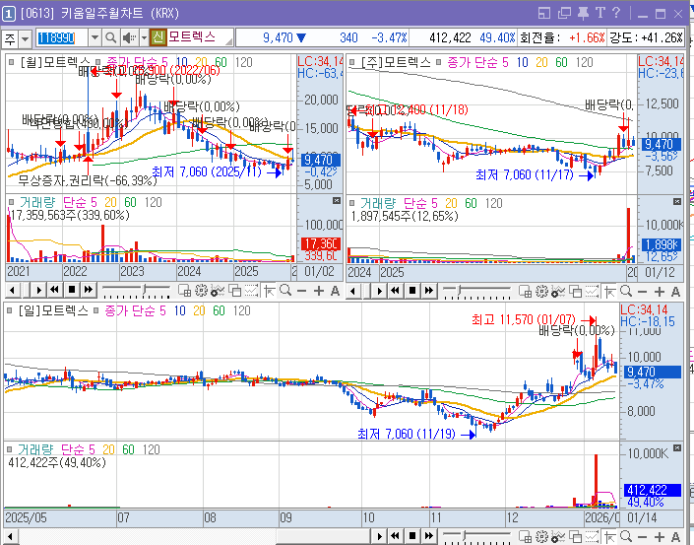Viewport: 694px width, 545px height.
Task: Fast-forward on daily chart toolbar
Action: tap(429, 536)
